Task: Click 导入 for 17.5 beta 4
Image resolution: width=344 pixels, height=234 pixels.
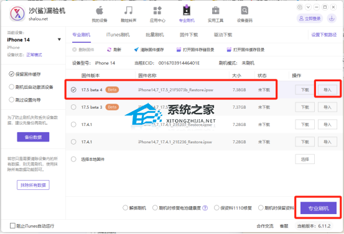Action: (x=328, y=90)
